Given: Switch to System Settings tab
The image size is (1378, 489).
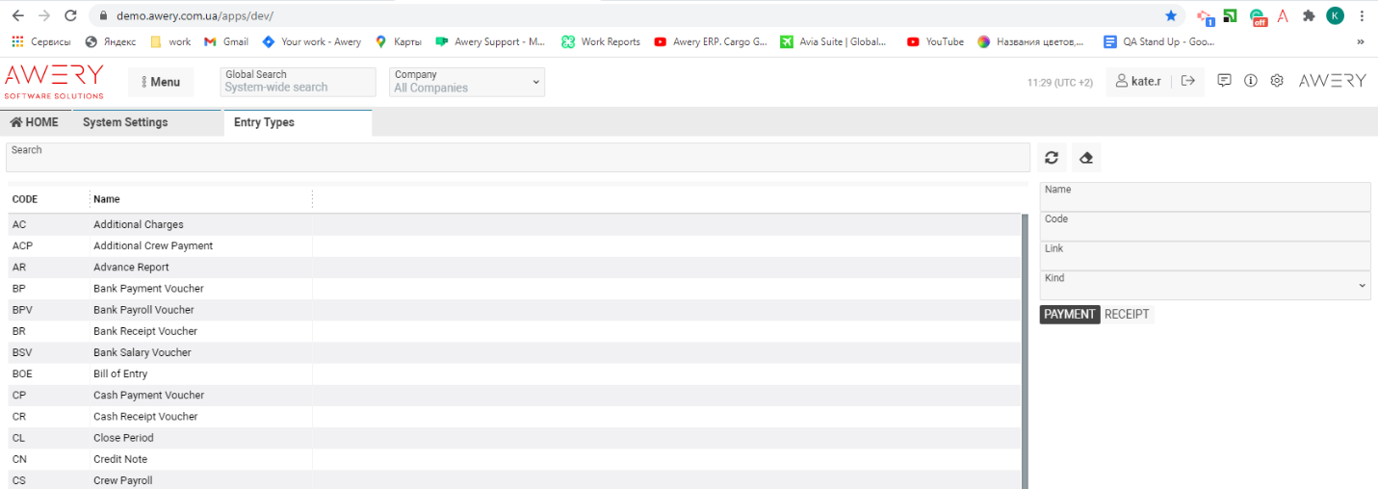Looking at the screenshot, I should coord(125,122).
